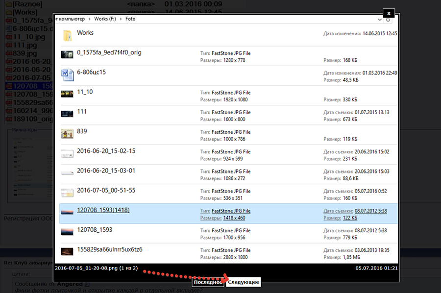Screen dimensions: 441x293
Task: Click the Word document icon for 6-806цс15
Action: [x=67, y=75]
